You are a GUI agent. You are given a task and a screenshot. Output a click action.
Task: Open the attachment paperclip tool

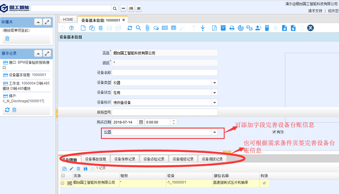pos(147,28)
